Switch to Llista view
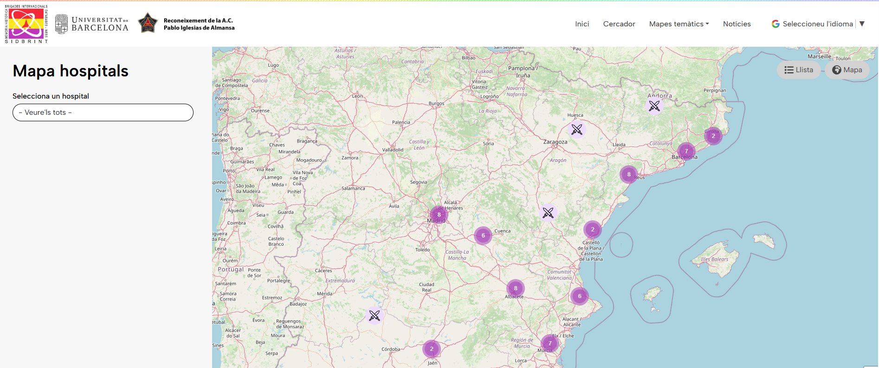879x368 pixels. pyautogui.click(x=798, y=70)
